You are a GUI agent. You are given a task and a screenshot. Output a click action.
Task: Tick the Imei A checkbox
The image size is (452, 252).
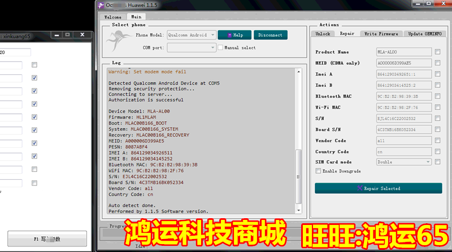tap(437, 74)
